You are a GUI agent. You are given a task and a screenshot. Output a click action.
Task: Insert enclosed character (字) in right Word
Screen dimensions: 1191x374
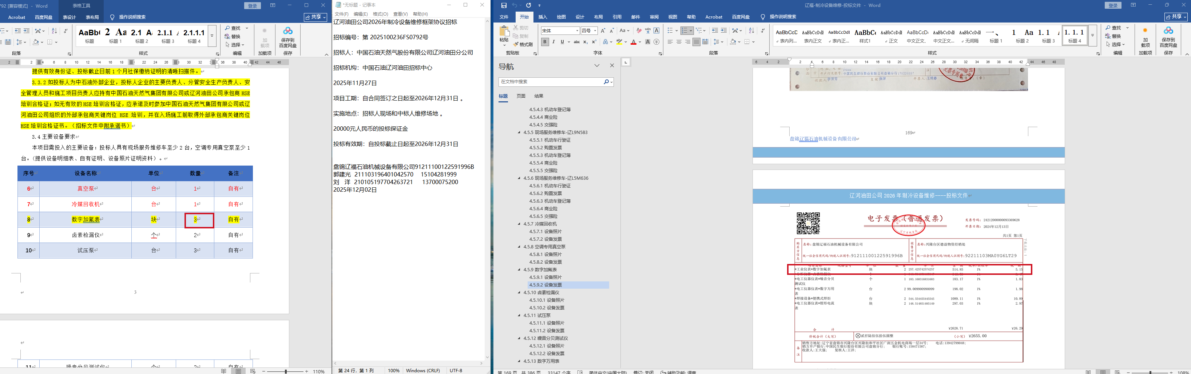[x=656, y=42]
